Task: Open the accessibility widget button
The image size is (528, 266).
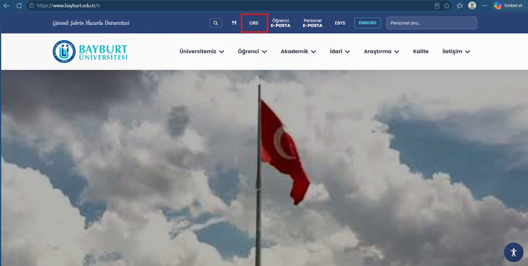Action: (514, 252)
